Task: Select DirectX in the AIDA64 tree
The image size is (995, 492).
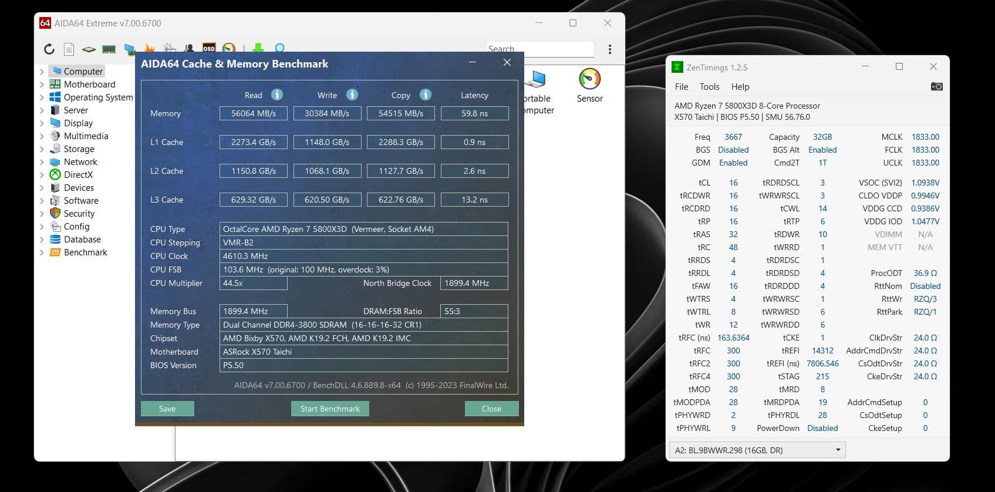Action: 78,175
